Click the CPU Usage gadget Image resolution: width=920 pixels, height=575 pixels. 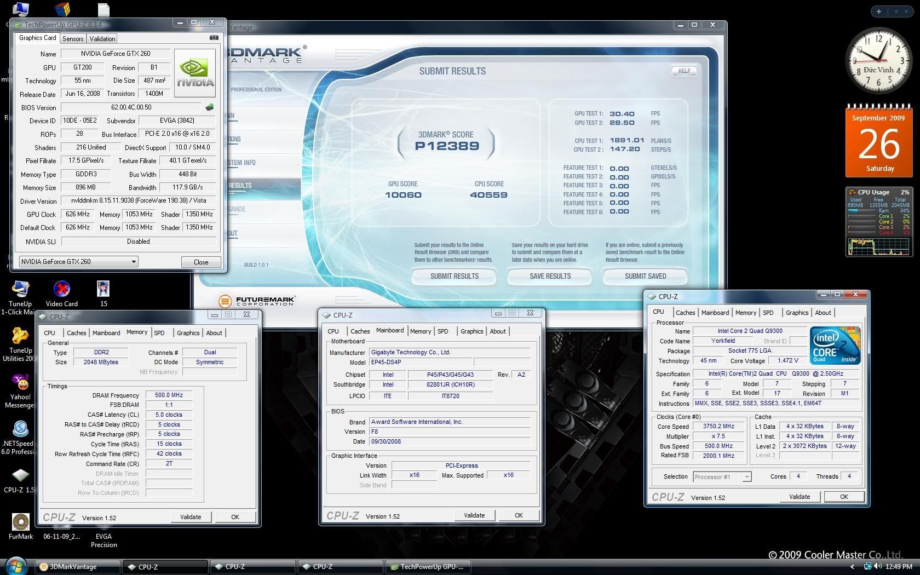[x=879, y=221]
